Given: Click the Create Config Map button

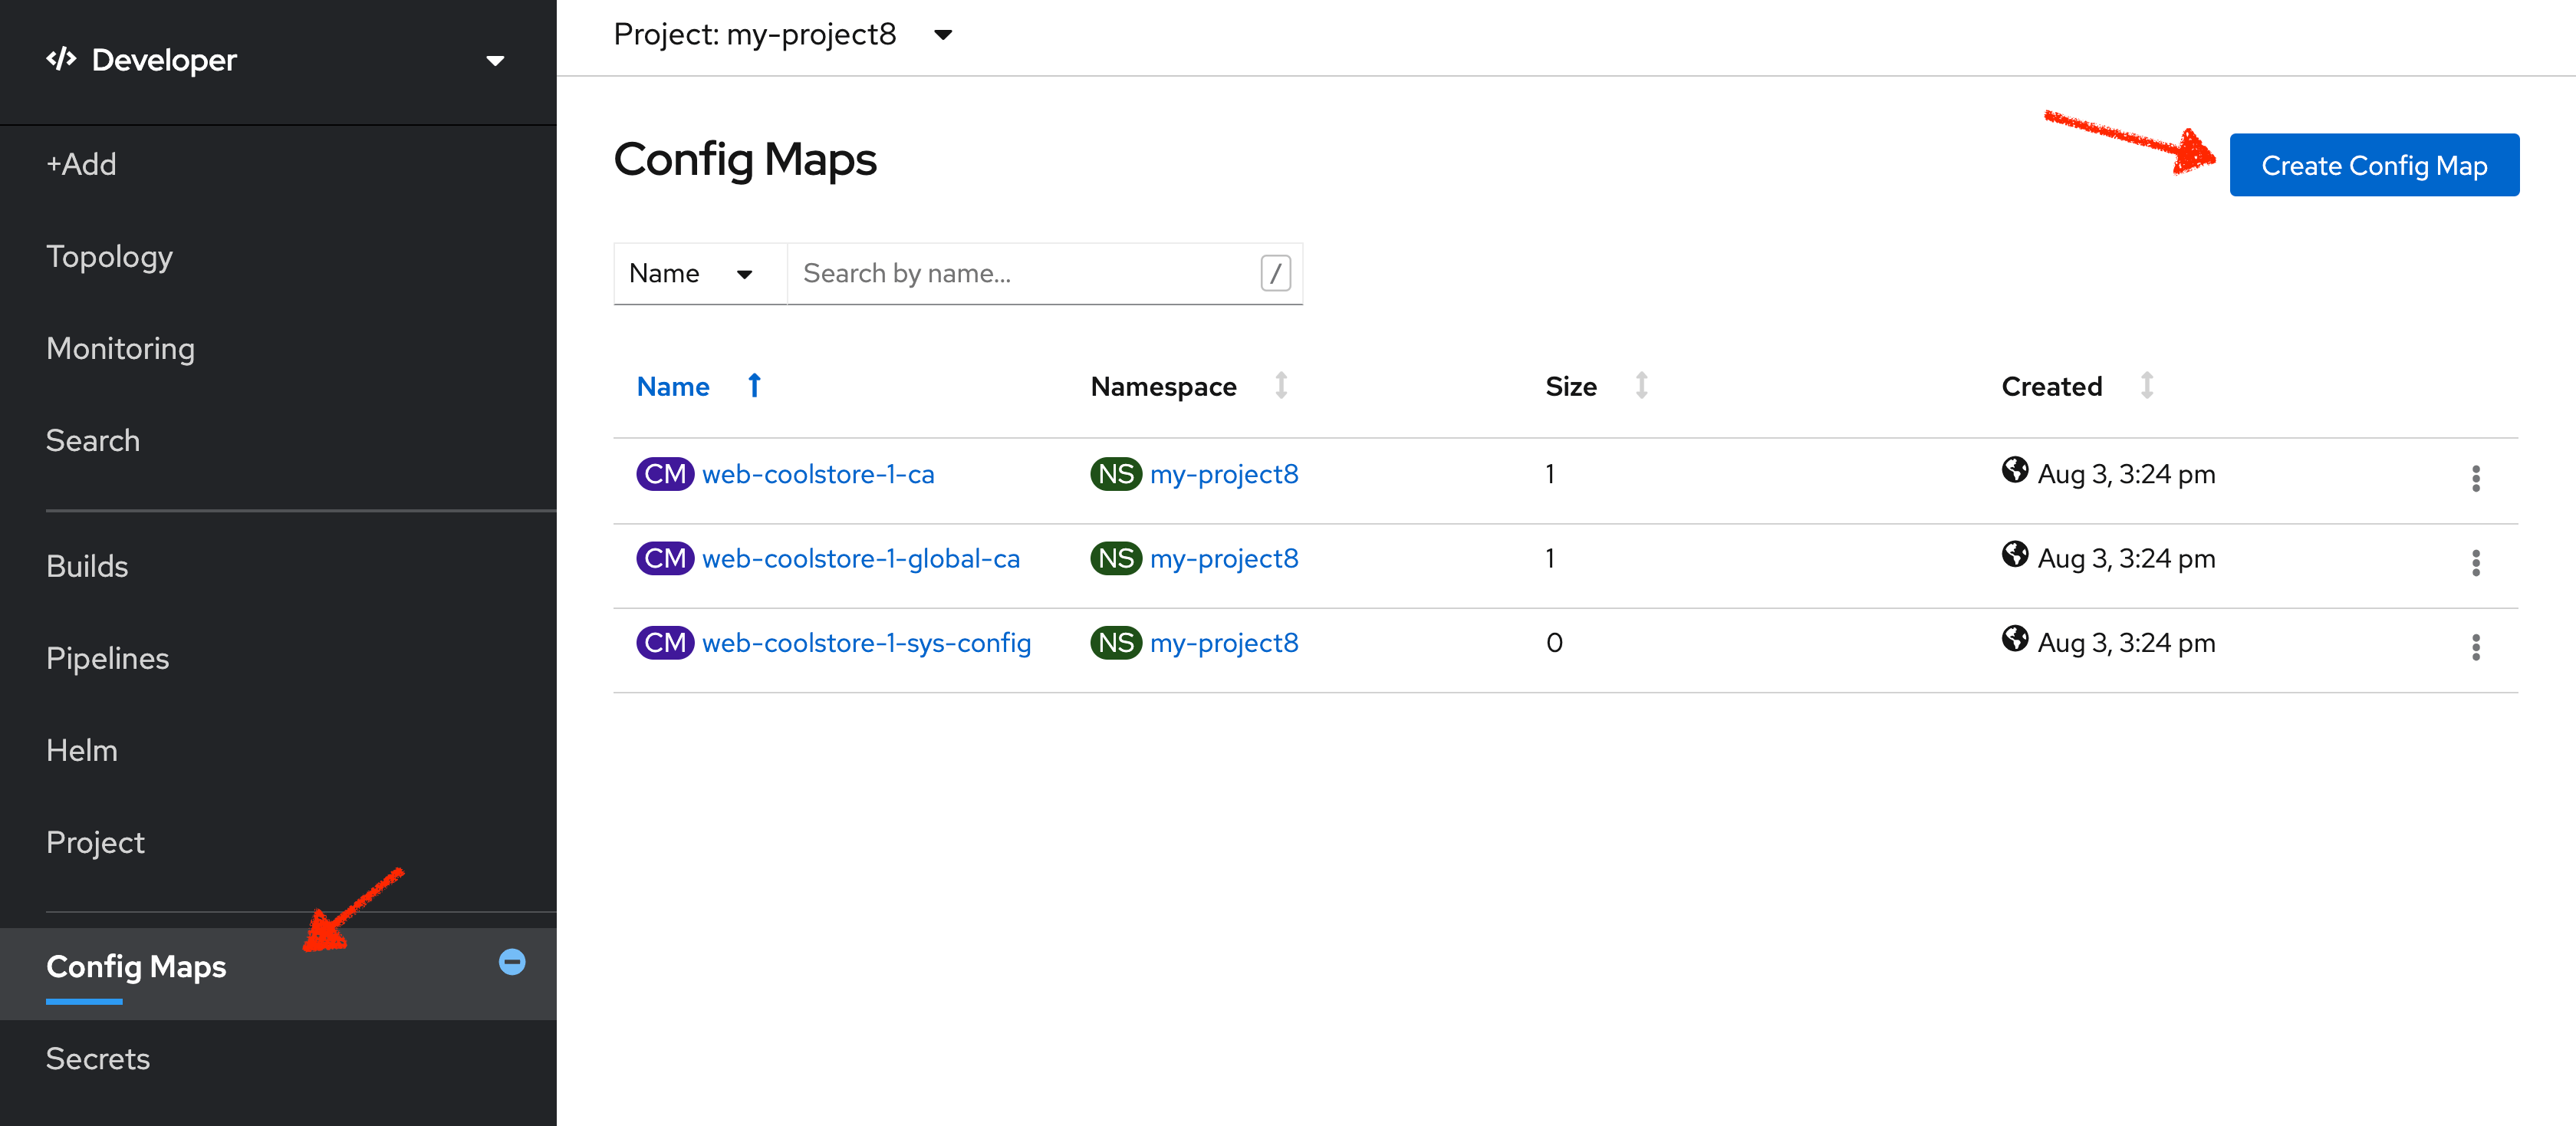Looking at the screenshot, I should pos(2374,165).
